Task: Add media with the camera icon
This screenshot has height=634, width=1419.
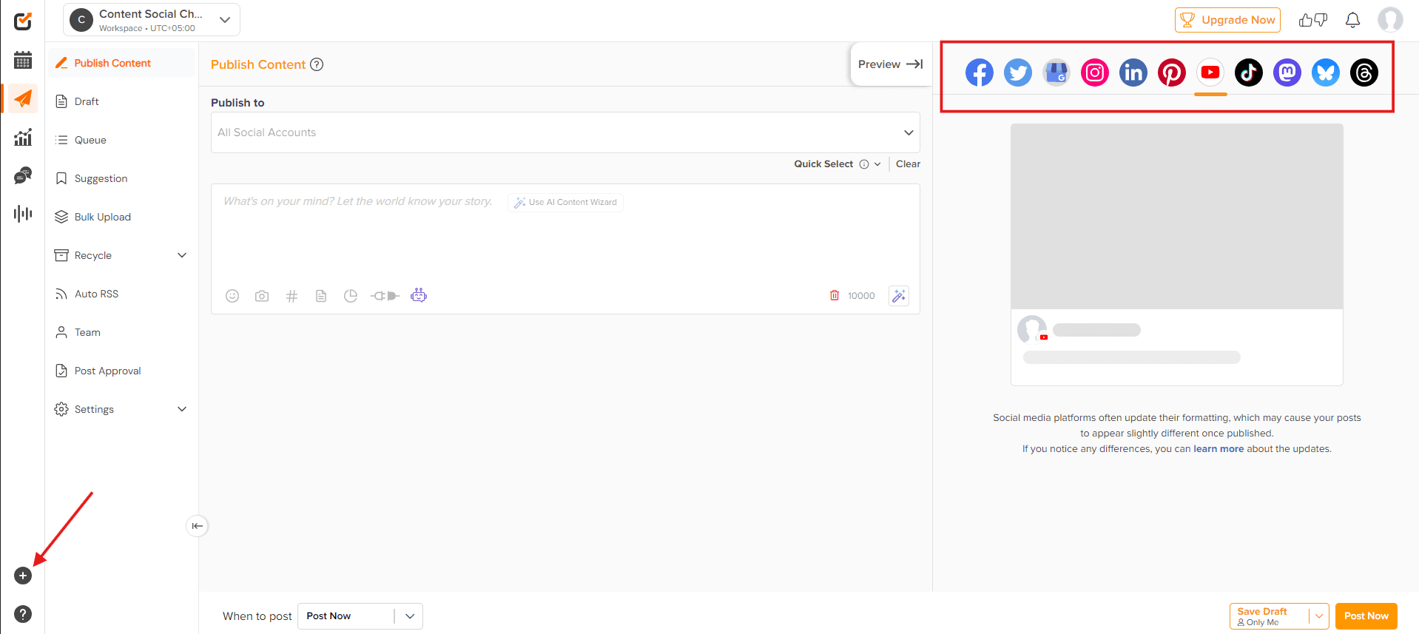Action: pos(262,296)
